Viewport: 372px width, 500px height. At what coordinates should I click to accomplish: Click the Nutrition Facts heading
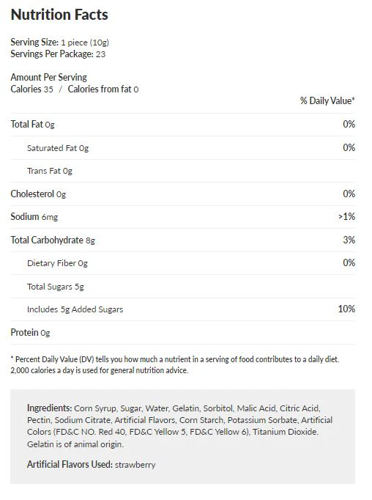(x=59, y=15)
